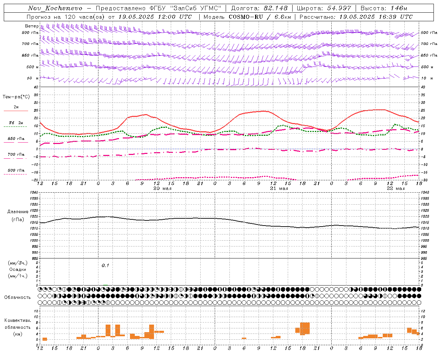Viewport: 439px width, 351px height.
Task: Click the "Td 2м" dew point legend entry
Action: [x=16, y=123]
